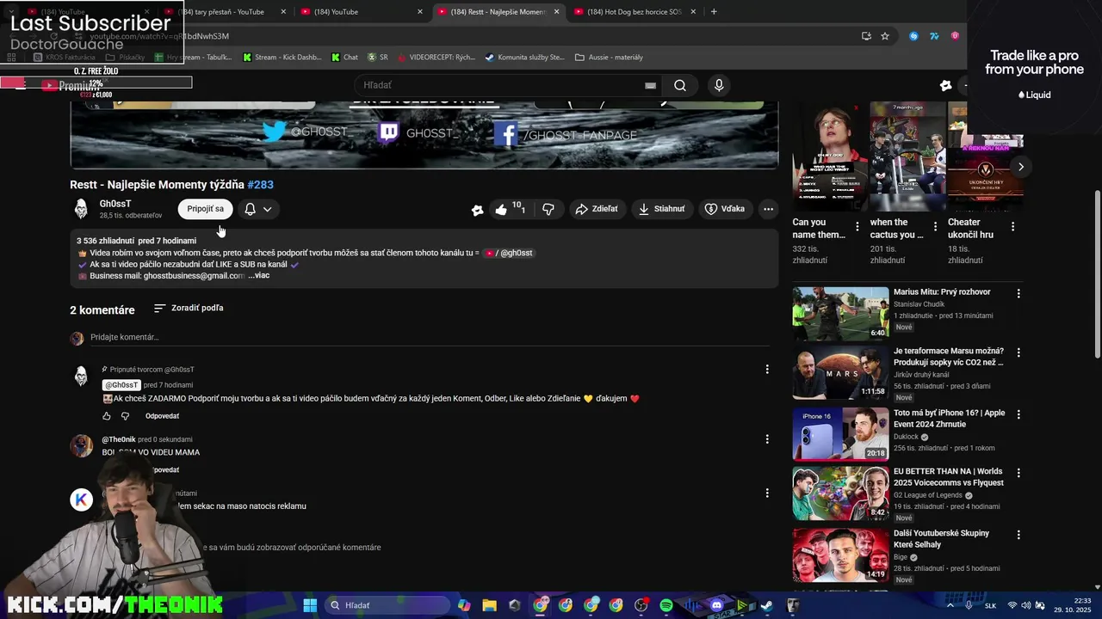Viewport: 1102px width, 619px height.
Task: Open options for terraformace Marsu video
Action: coord(1018,352)
